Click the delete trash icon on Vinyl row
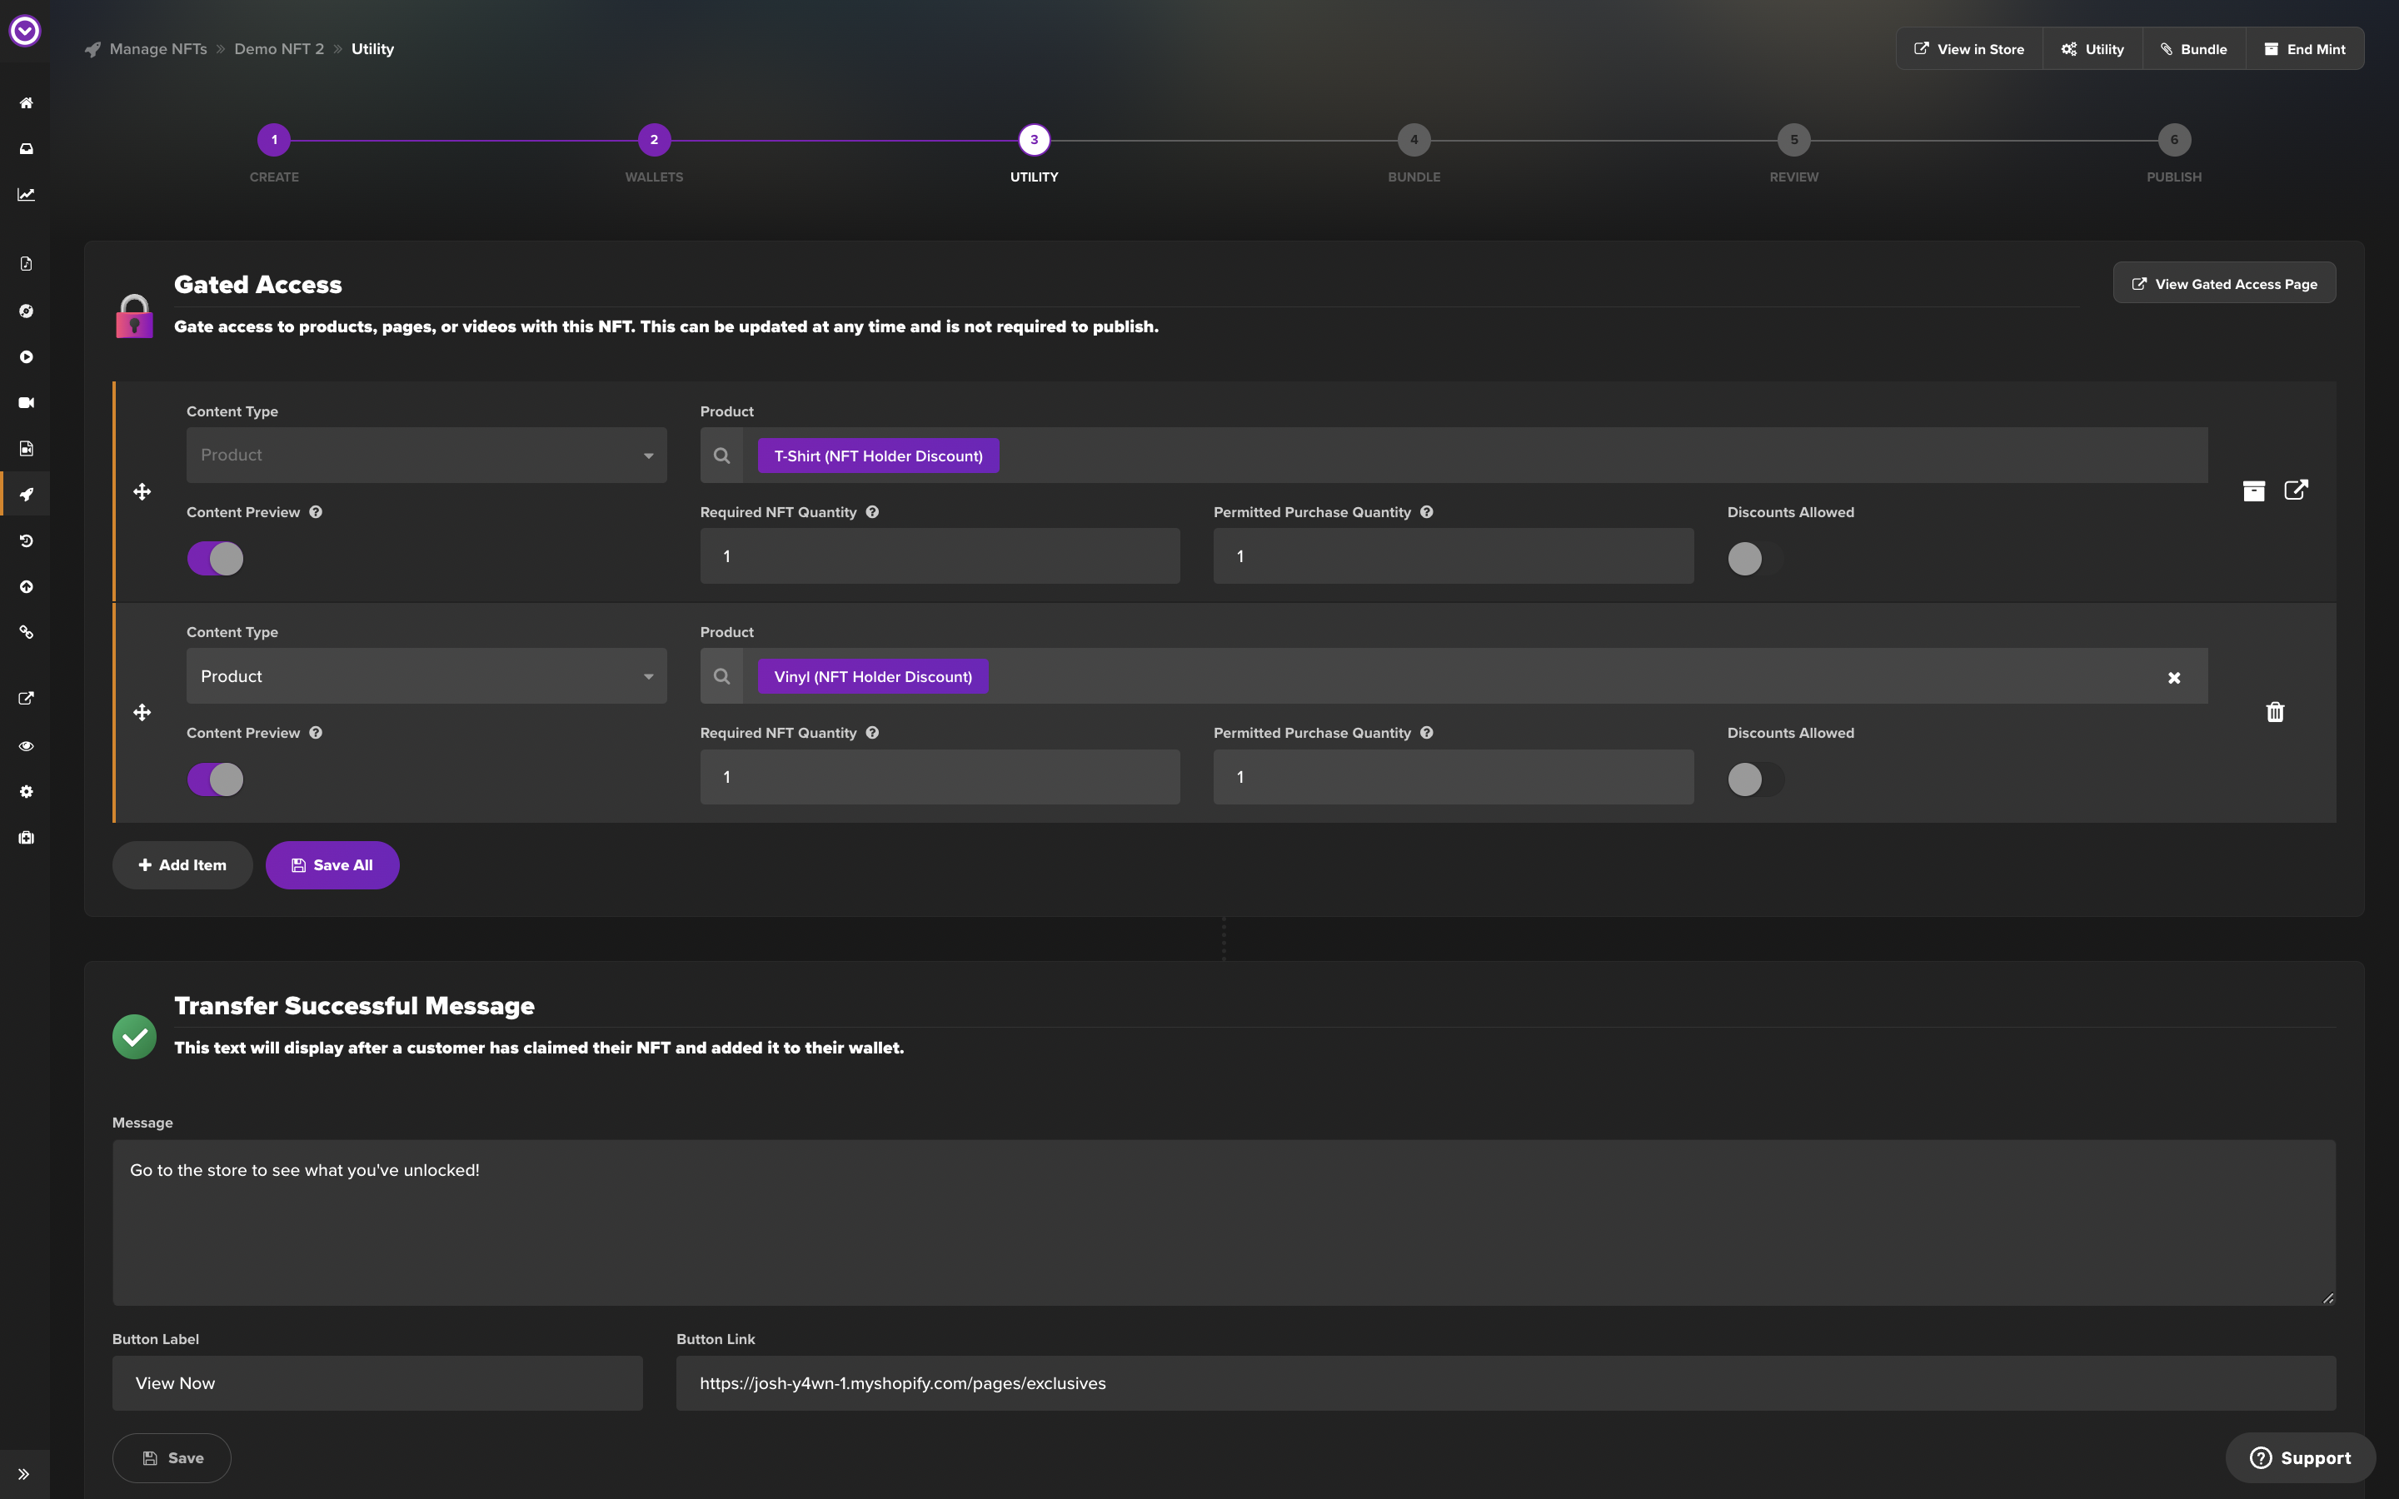Viewport: 2399px width, 1499px height. coord(2277,711)
